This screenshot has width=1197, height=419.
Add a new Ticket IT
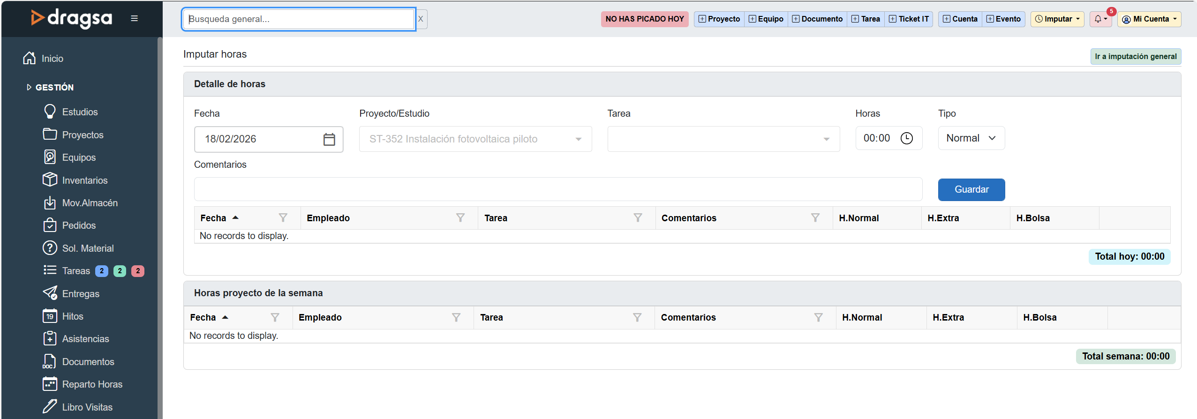[x=909, y=19]
